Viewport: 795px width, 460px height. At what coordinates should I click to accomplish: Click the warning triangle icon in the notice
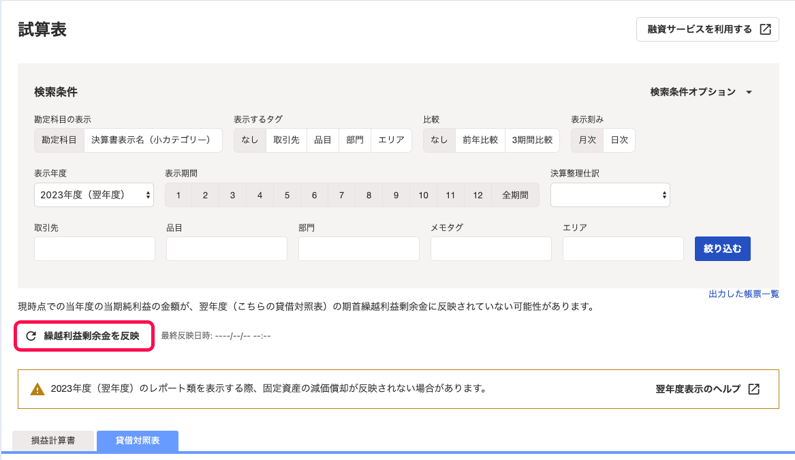pyautogui.click(x=37, y=389)
